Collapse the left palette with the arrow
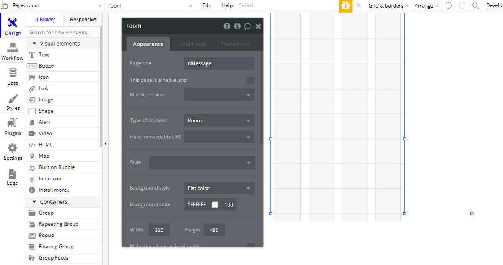Image resolution: width=503 pixels, height=265 pixels. pyautogui.click(x=106, y=144)
